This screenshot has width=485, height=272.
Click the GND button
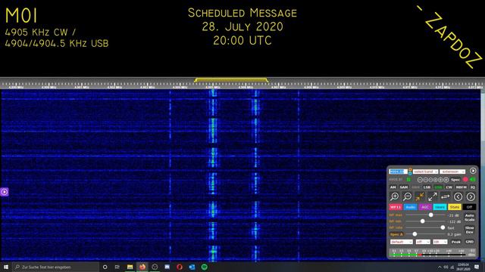[x=470, y=242]
